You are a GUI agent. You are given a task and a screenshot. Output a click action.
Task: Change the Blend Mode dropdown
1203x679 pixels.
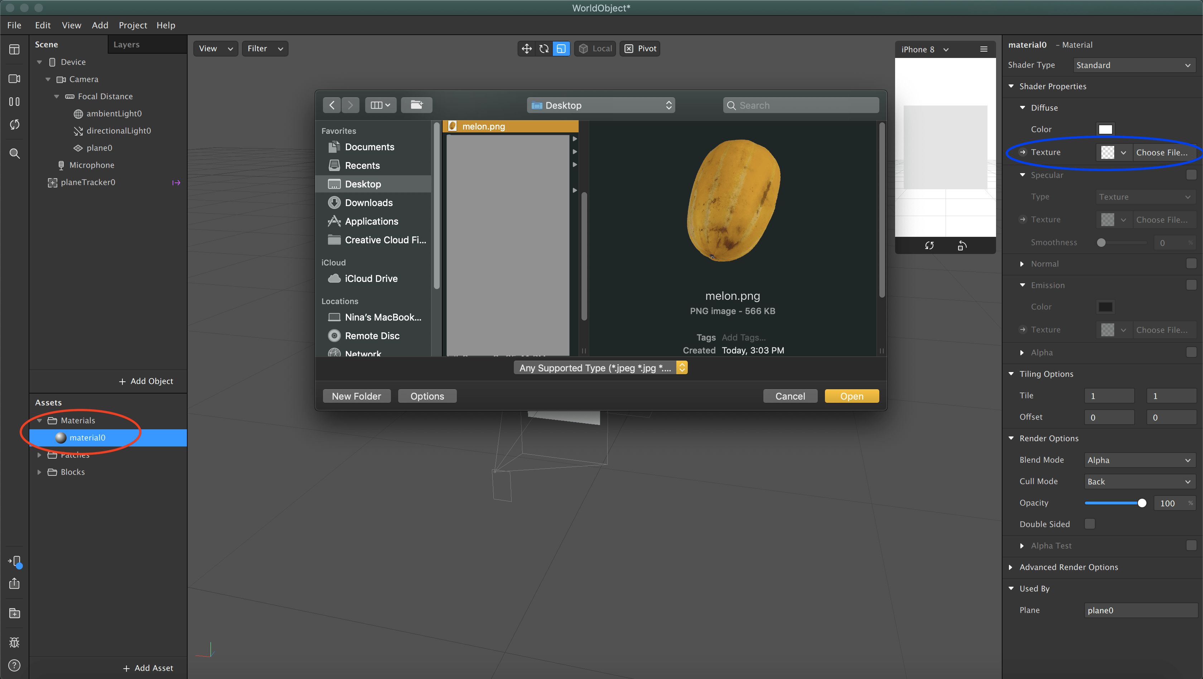pyautogui.click(x=1140, y=460)
